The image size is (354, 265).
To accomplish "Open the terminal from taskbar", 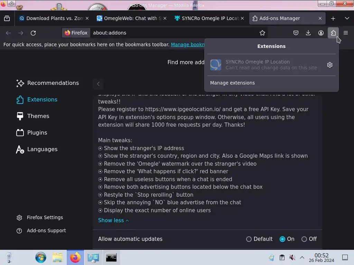I will coord(111,257).
